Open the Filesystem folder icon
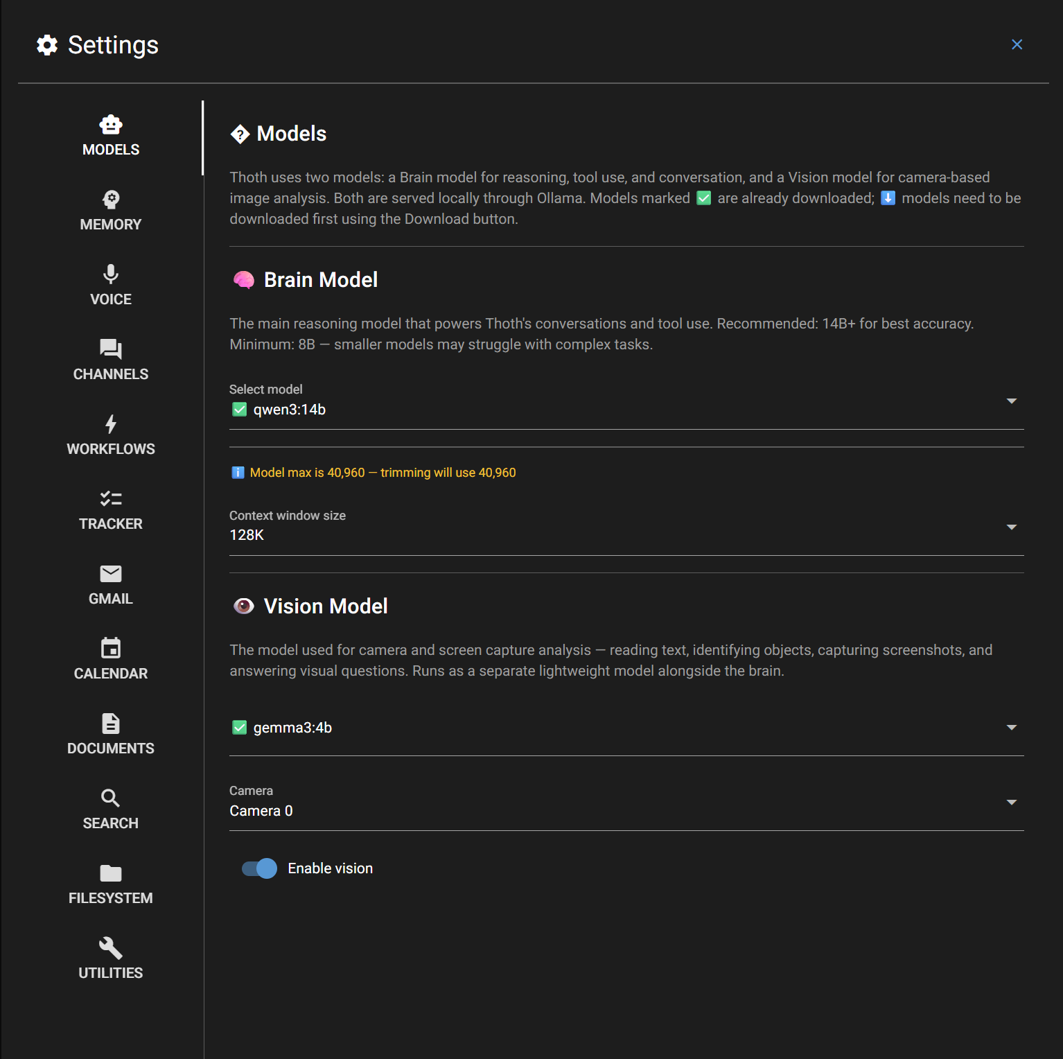This screenshot has width=1063, height=1059. [x=111, y=873]
